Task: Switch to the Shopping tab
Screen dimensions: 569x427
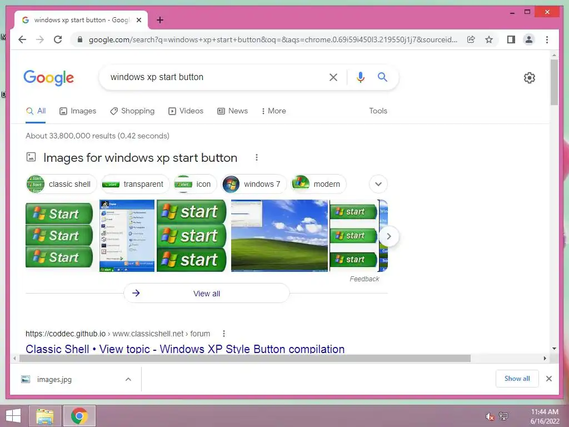Action: [132, 111]
